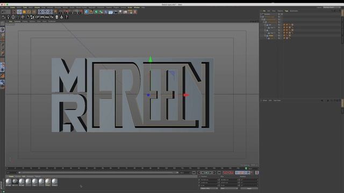Toggle the red Record Active Objects button
This screenshot has width=344, height=193.
(224, 173)
